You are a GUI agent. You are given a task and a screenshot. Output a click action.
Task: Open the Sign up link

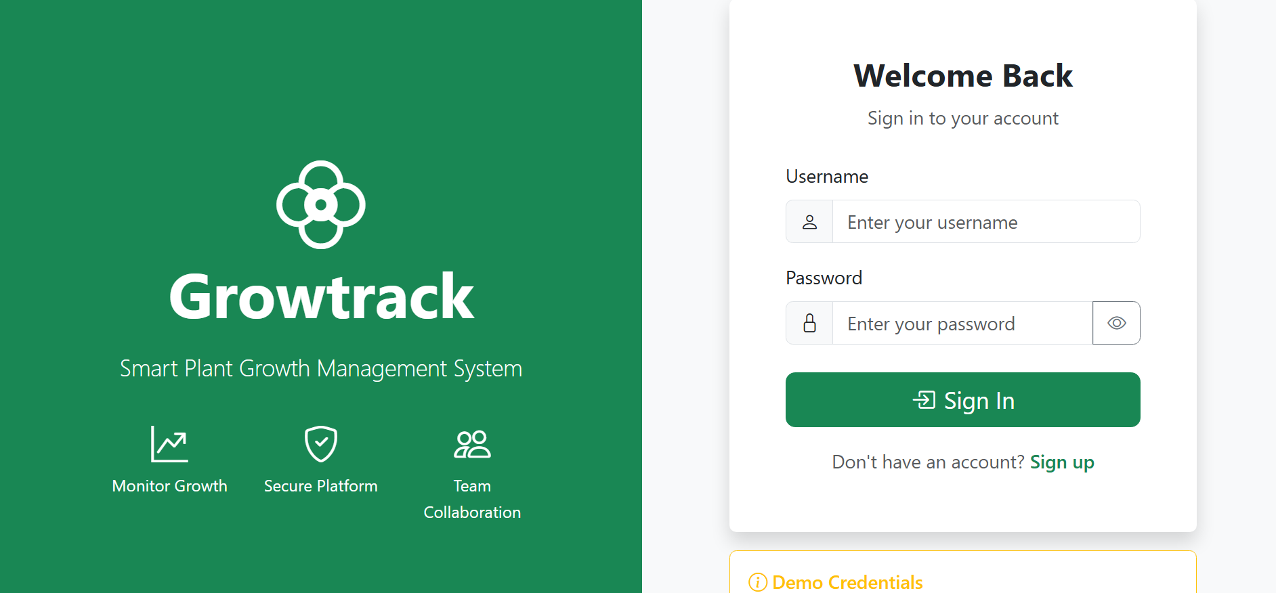1061,462
